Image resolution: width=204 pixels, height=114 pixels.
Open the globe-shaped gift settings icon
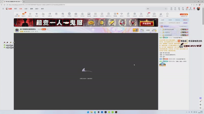point(69,14)
